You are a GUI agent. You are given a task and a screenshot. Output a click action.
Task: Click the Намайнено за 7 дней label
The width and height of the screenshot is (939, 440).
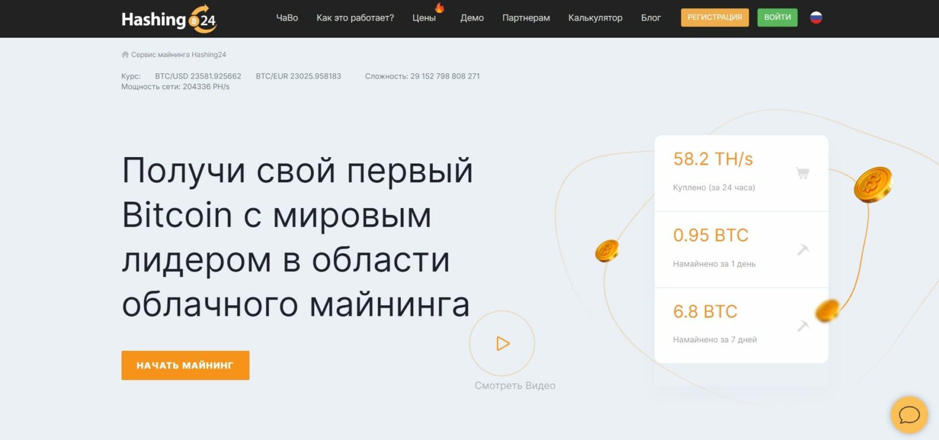point(715,340)
